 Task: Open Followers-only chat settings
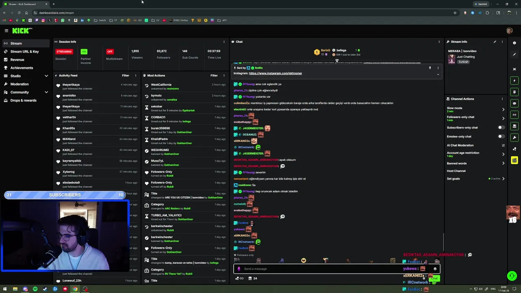tap(475, 118)
